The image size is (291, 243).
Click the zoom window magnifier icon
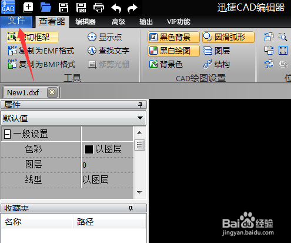click(x=283, y=37)
